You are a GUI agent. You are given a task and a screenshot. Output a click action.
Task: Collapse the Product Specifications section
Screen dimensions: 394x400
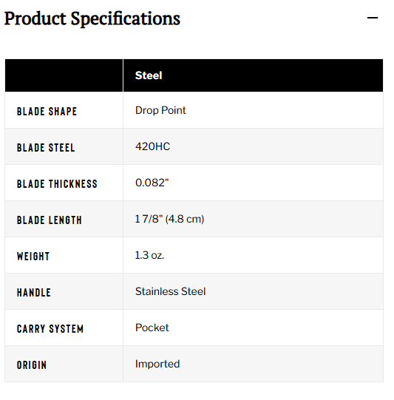click(372, 18)
